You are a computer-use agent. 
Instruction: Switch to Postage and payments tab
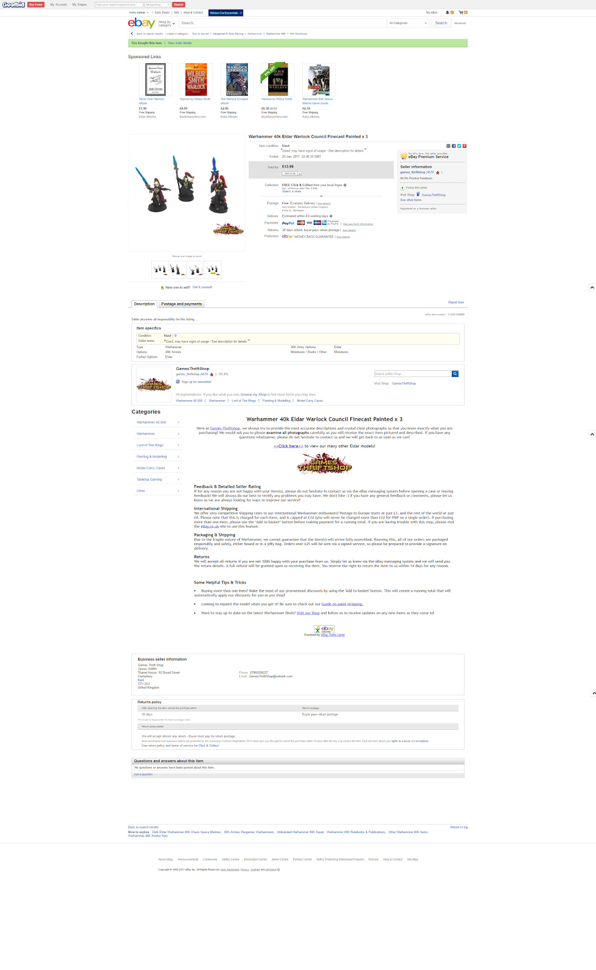tap(182, 304)
